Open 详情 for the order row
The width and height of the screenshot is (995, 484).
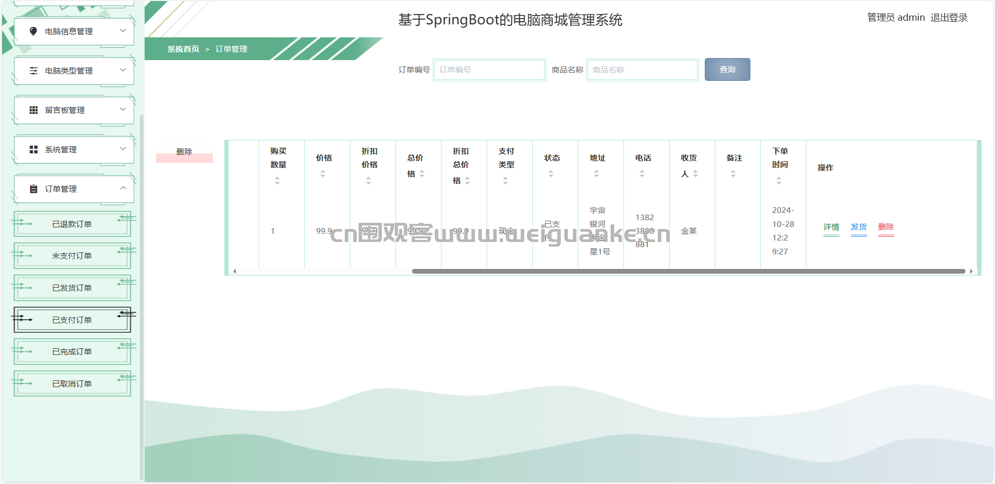coord(831,227)
